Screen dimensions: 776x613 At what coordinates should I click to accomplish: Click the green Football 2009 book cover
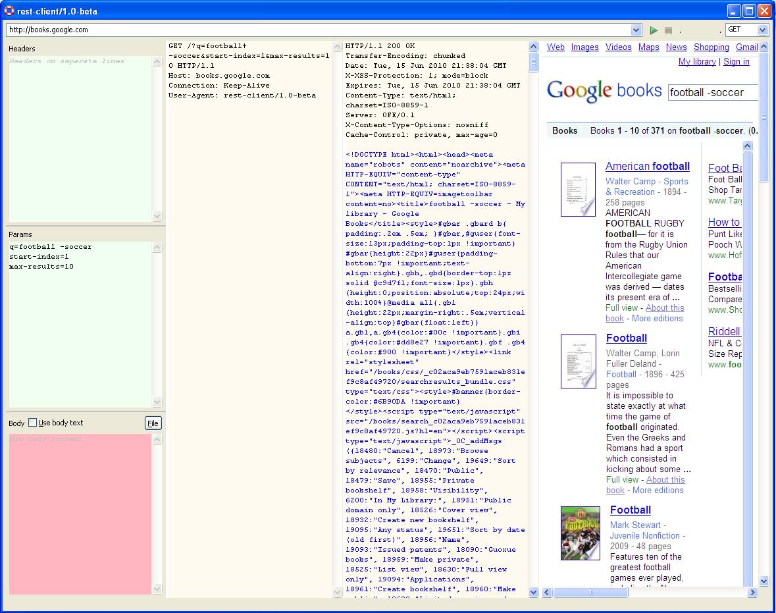coord(580,533)
